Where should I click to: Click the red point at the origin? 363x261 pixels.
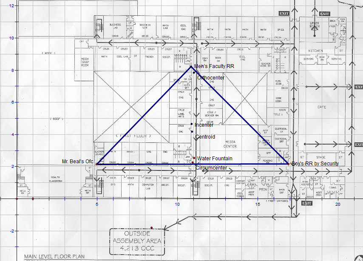17,199
